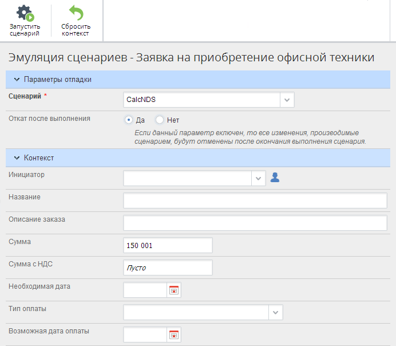Viewport: 396px width, 346px height.
Task: Click the Название input field
Action: point(255,200)
